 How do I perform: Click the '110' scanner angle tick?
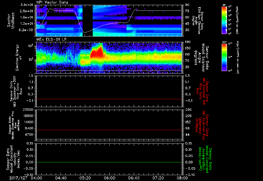[x=188, y=54]
